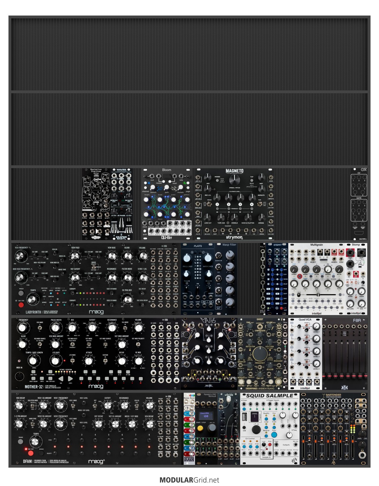Select the F8R fader module
This screenshot has height=486, width=379.
click(345, 354)
